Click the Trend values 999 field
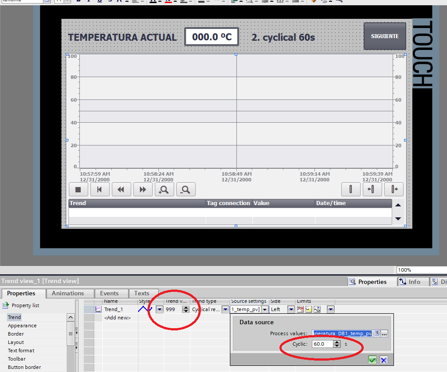The height and width of the screenshot is (372, 447). 173,309
